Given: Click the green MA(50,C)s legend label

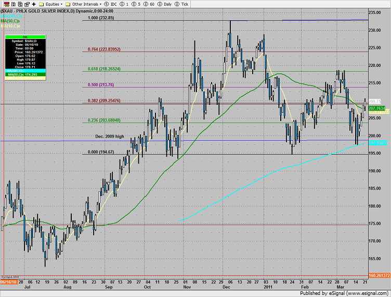Looking at the screenshot, I should pyautogui.click(x=10, y=21).
